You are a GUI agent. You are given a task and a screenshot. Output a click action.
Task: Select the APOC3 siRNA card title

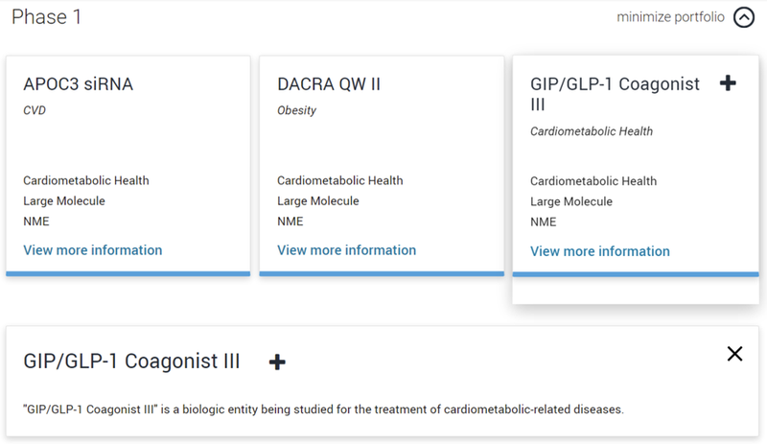tap(79, 84)
